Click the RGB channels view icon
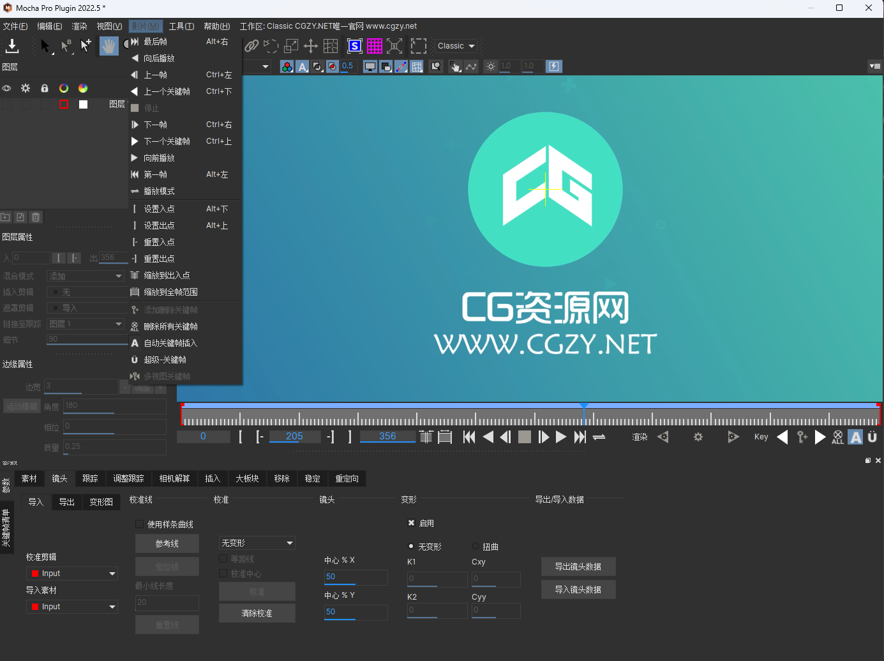The image size is (884, 661). (x=287, y=66)
